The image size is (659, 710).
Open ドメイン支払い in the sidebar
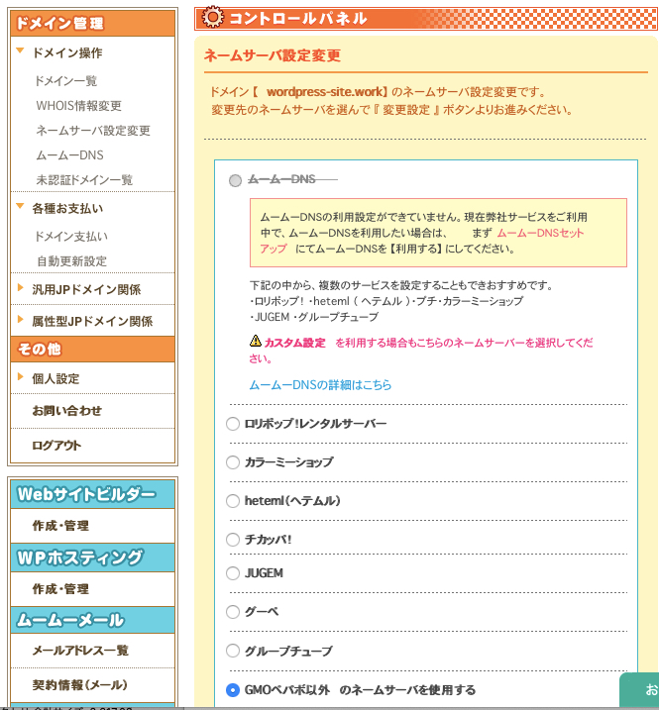(71, 237)
